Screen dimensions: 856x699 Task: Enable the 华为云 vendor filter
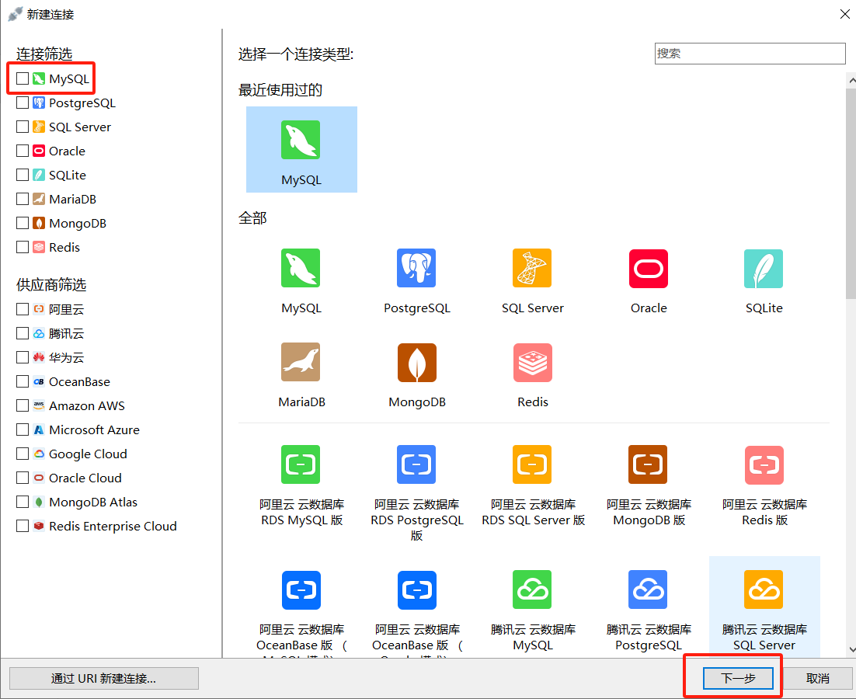(23, 356)
